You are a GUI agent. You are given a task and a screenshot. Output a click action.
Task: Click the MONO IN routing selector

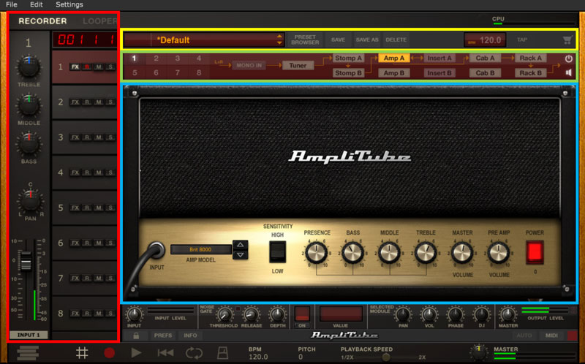point(249,66)
